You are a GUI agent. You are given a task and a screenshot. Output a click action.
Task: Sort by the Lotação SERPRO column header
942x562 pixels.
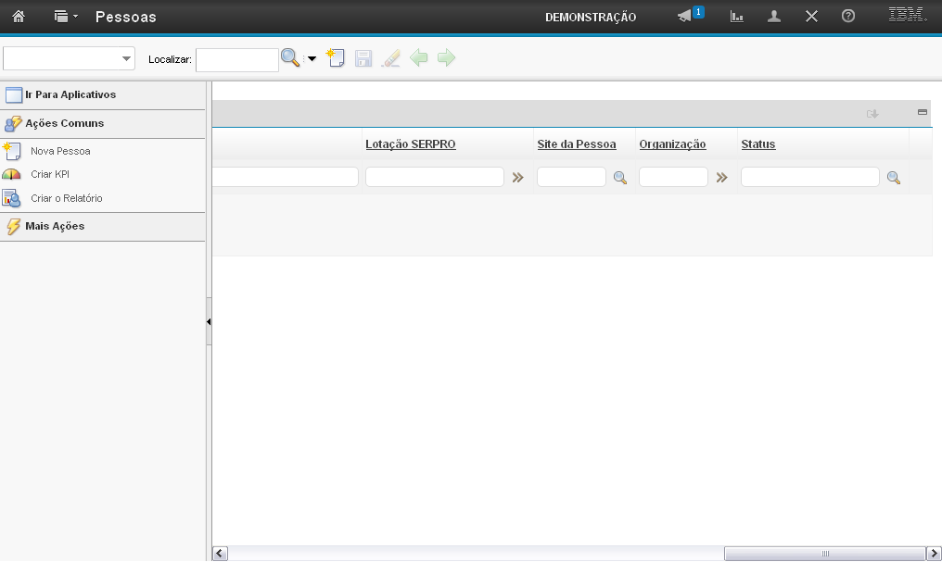410,144
